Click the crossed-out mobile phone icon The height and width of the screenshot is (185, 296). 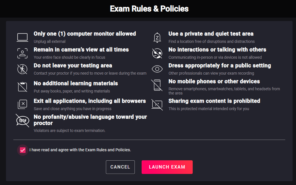point(157,85)
